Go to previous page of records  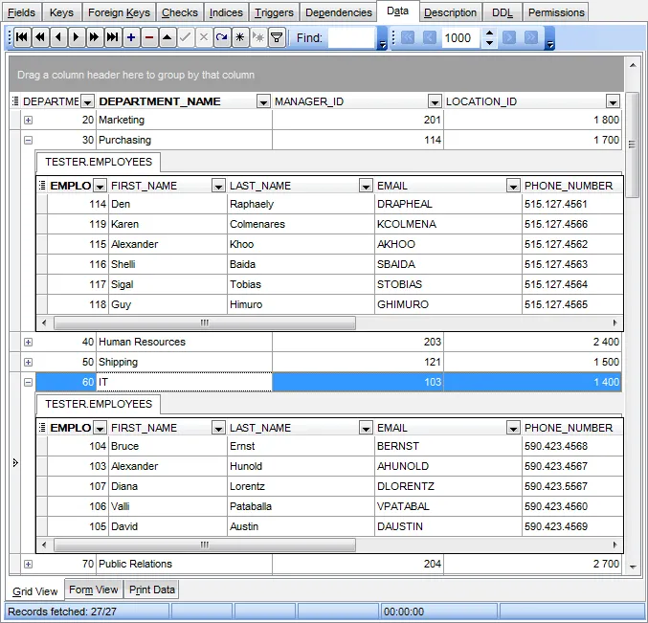click(x=430, y=37)
